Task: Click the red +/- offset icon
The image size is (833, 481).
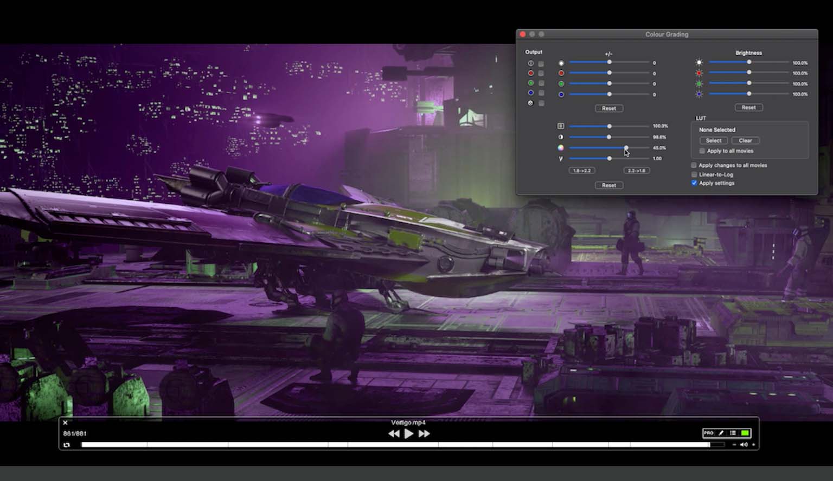Action: (x=561, y=73)
